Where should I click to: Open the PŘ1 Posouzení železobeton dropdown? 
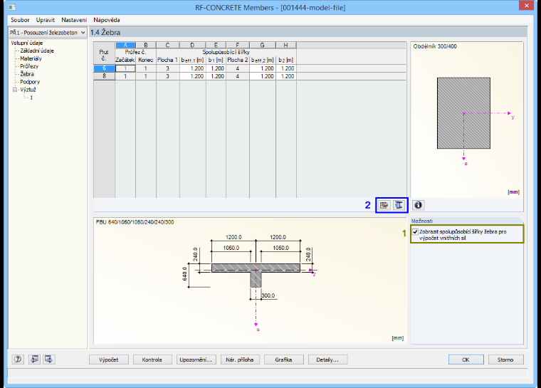click(x=48, y=33)
